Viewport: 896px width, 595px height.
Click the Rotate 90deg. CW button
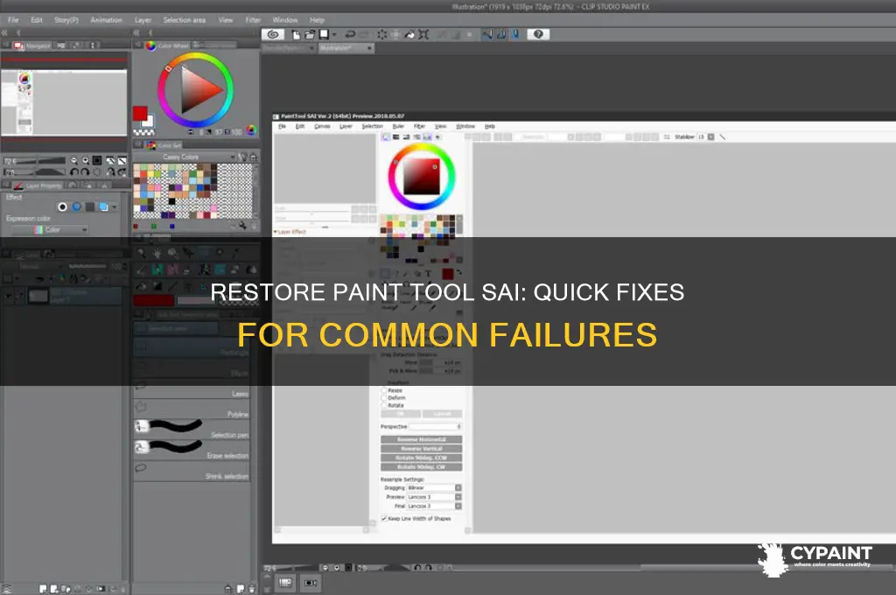pos(422,467)
